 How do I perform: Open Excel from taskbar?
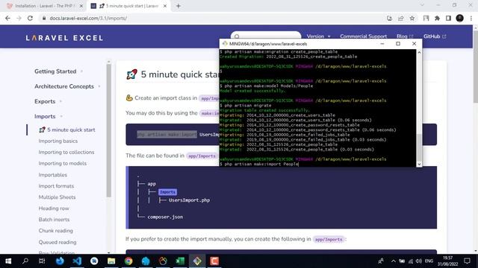[180, 261]
